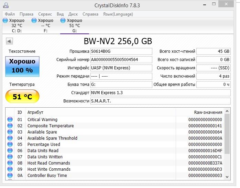Click status orb for Critical Warning attribute

[x=10, y=120]
